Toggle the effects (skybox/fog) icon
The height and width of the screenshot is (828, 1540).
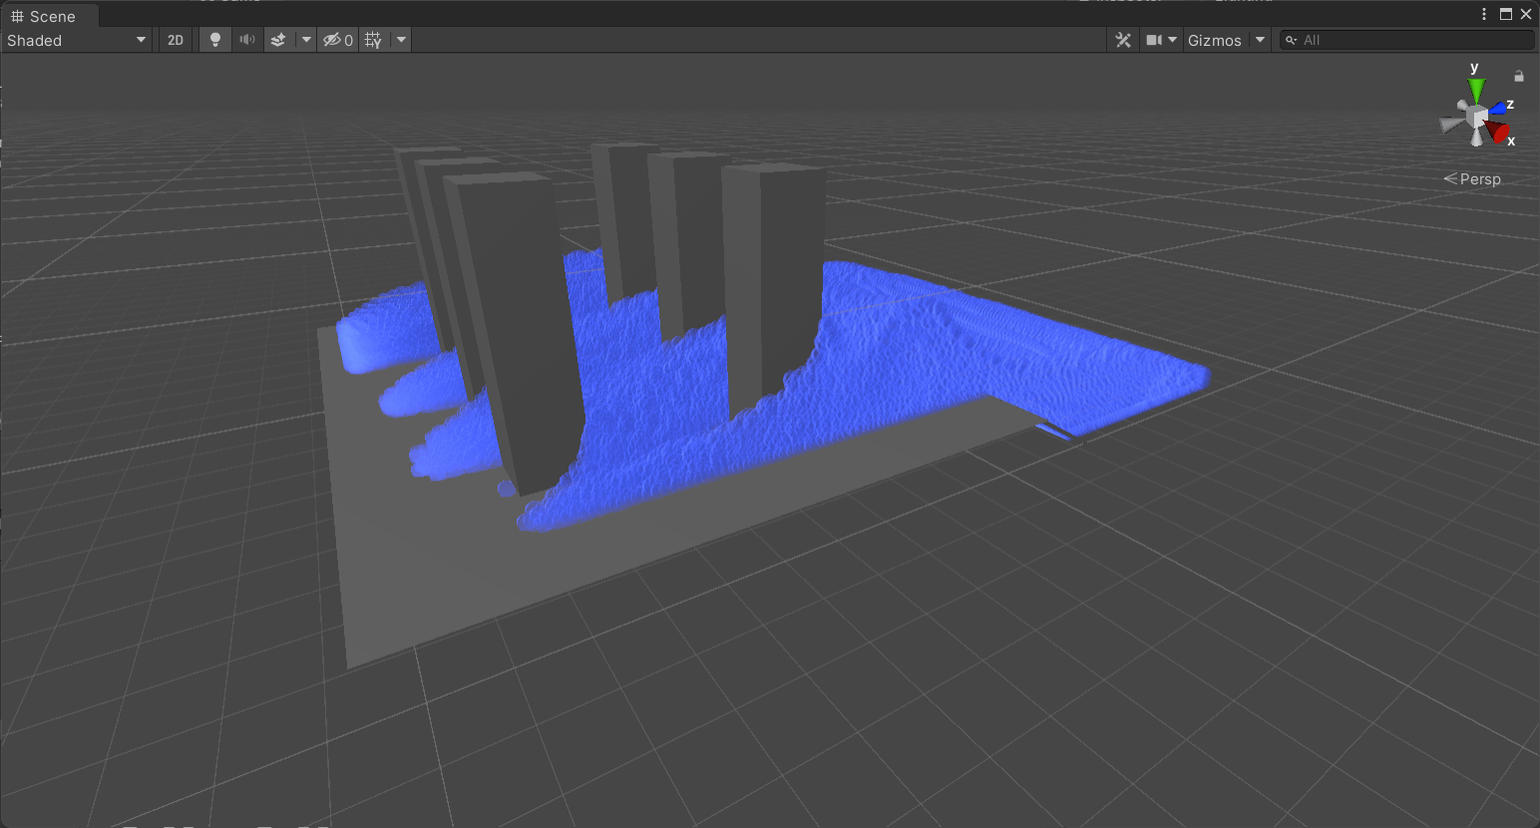(x=279, y=40)
